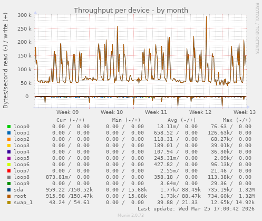Click the blue loop1 legend color swatch
The width and height of the screenshot is (262, 221).
click(x=9, y=133)
